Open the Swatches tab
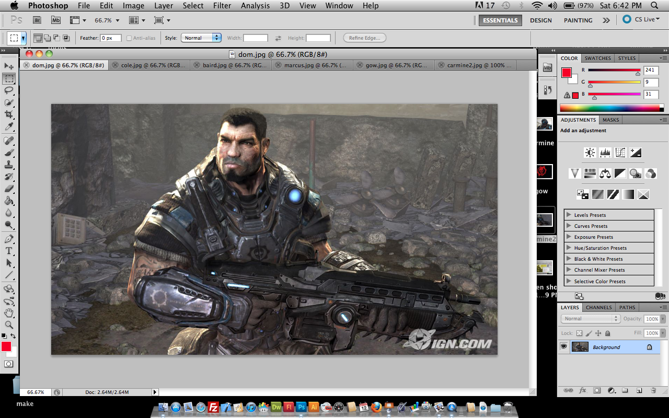 pos(597,58)
